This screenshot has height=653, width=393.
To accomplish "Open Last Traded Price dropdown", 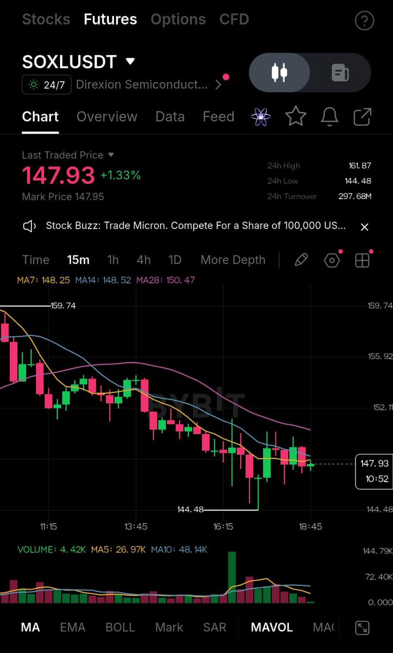I will [x=111, y=155].
